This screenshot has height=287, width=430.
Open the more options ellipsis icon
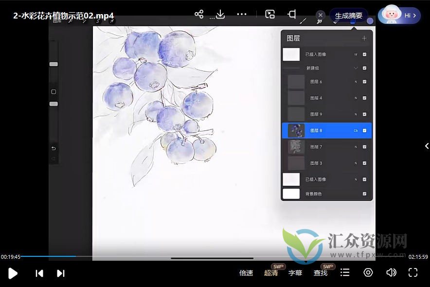(x=242, y=14)
